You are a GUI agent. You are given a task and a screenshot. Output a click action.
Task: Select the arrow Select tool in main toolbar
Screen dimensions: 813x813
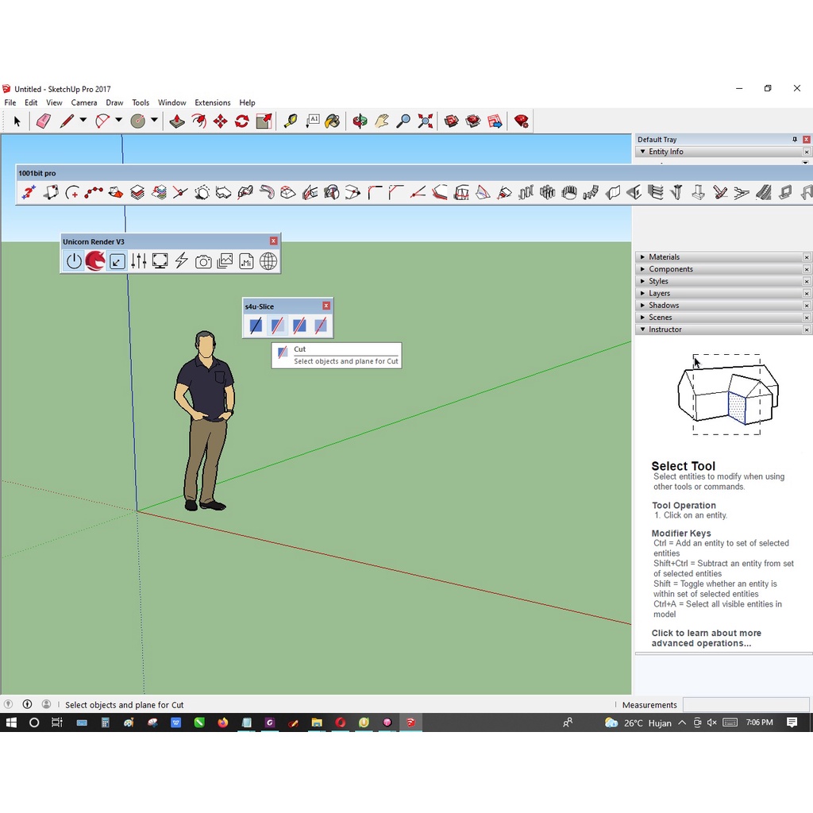[17, 121]
